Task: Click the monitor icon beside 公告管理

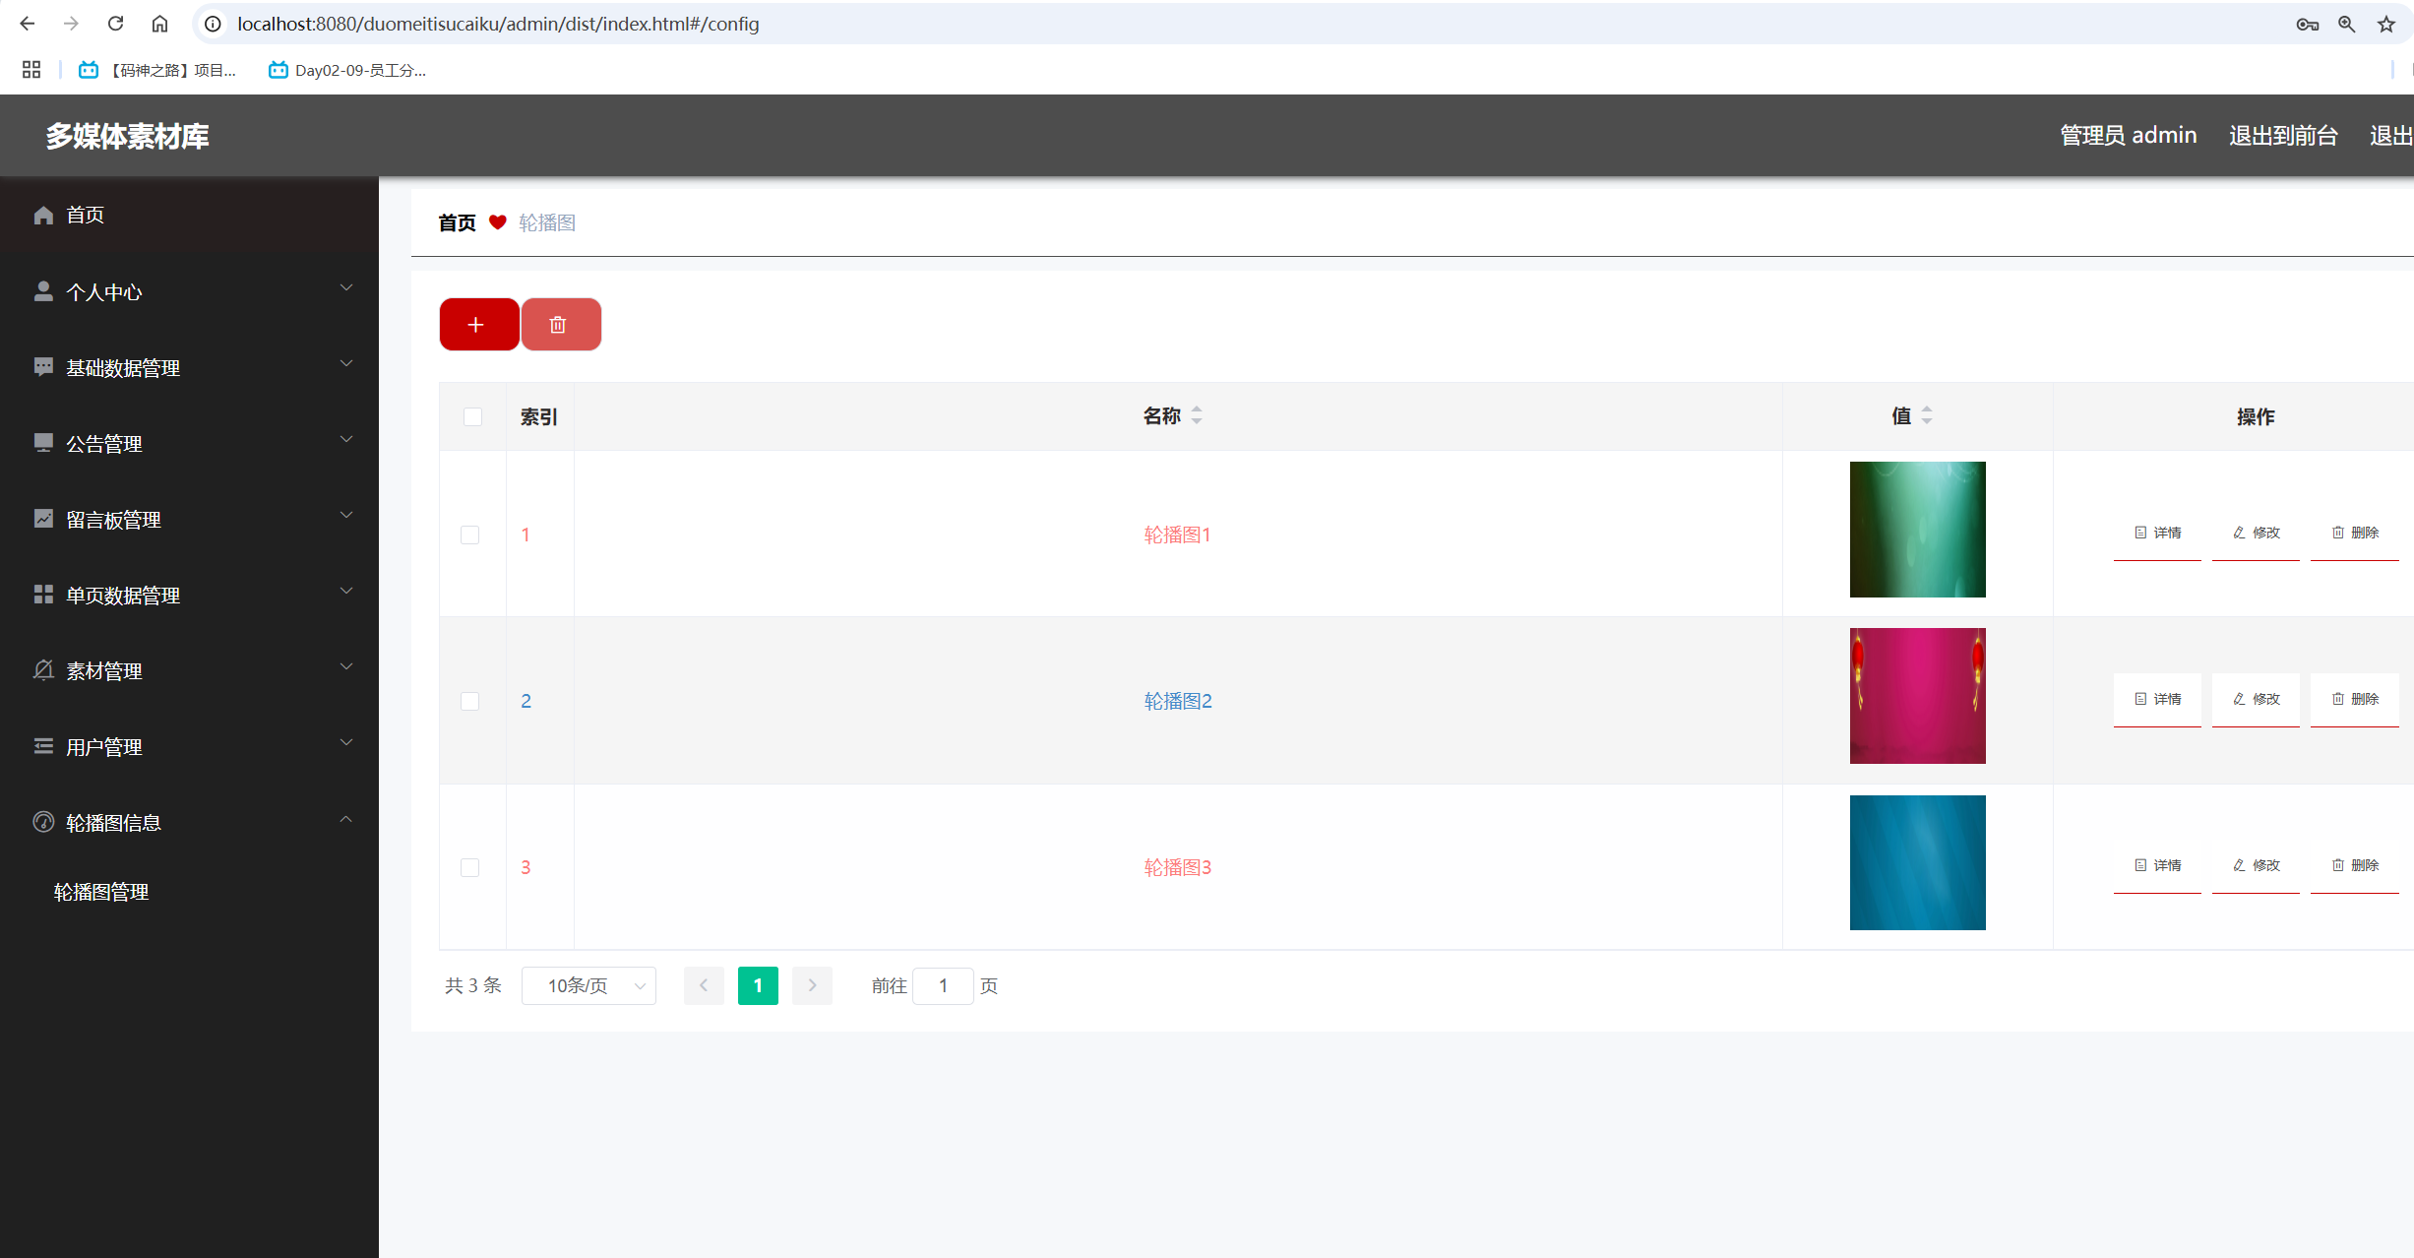Action: click(43, 443)
